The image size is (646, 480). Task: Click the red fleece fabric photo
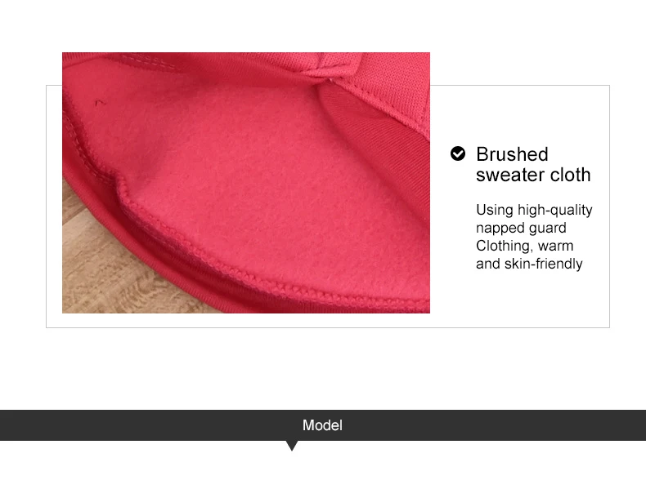click(246, 183)
